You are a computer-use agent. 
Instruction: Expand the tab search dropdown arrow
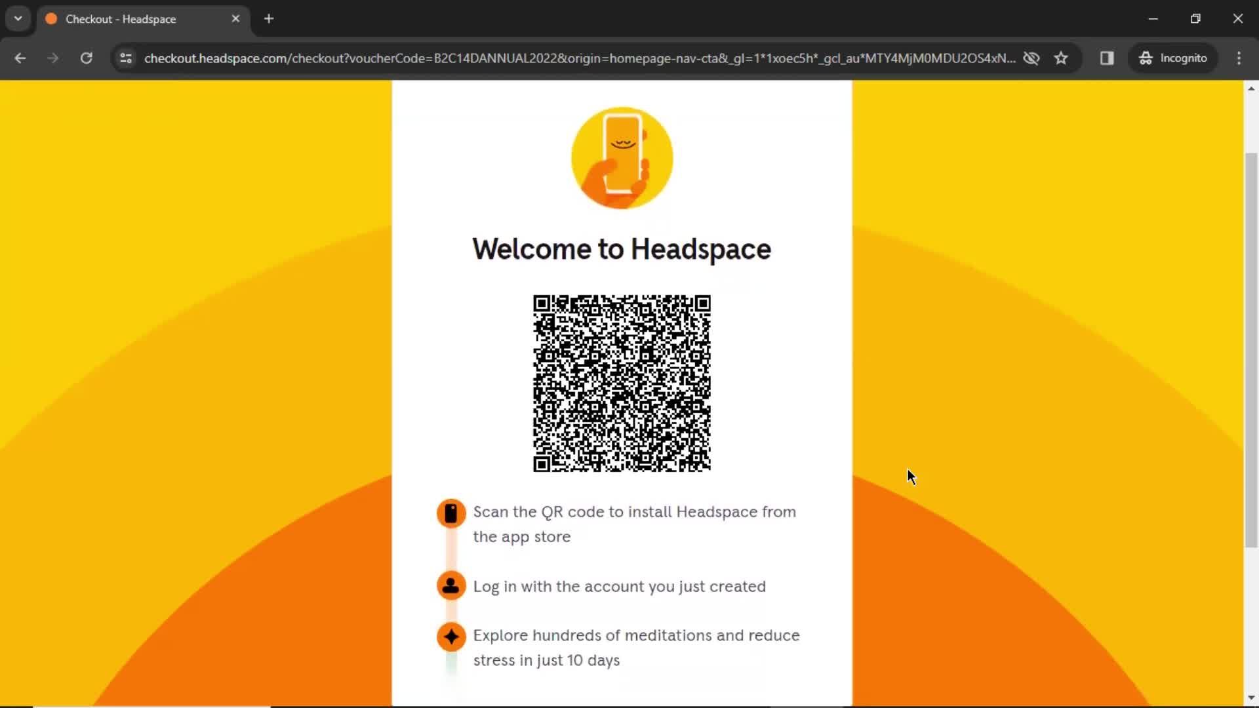pyautogui.click(x=18, y=19)
